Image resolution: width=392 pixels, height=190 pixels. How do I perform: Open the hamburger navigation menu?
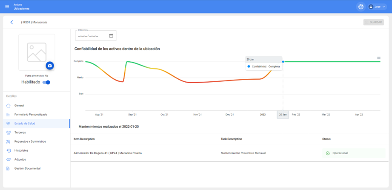(x=7, y=7)
